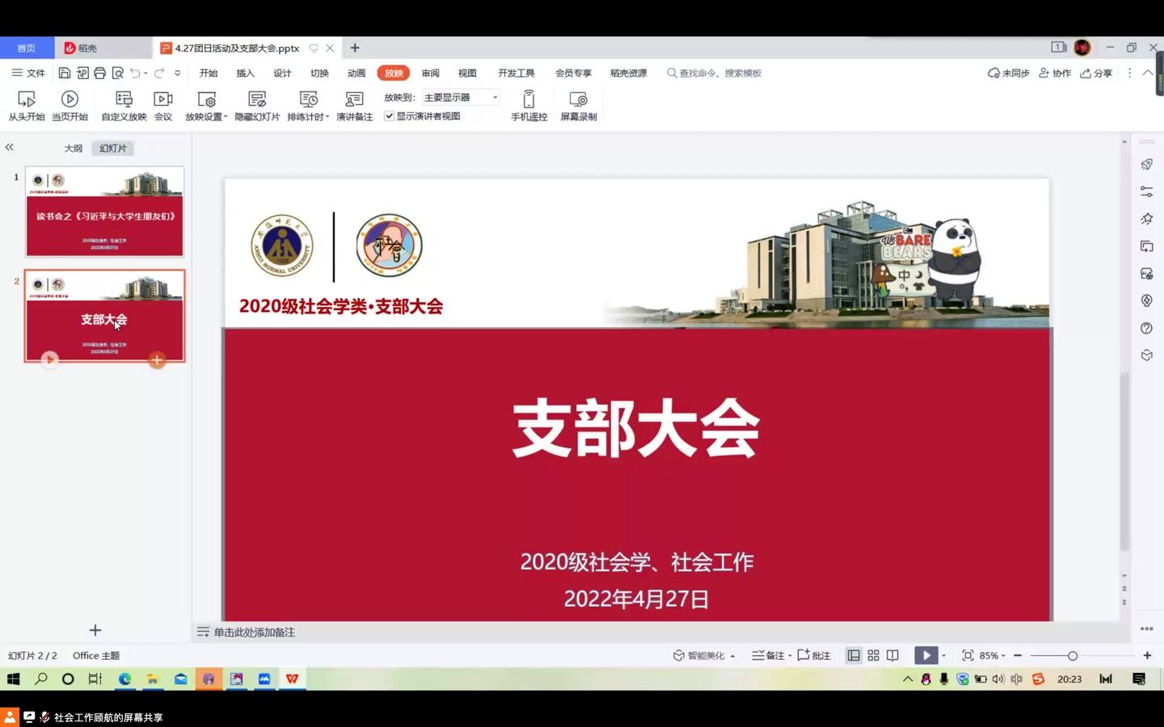Expand the 85% zoom level dropdown
Viewport: 1164px width, 727px height.
[1003, 656]
